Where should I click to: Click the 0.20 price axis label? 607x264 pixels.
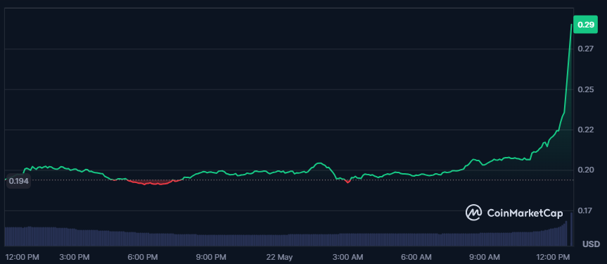[585, 170]
